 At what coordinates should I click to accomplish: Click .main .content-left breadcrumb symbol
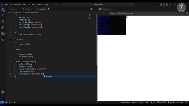pos(31,12)
